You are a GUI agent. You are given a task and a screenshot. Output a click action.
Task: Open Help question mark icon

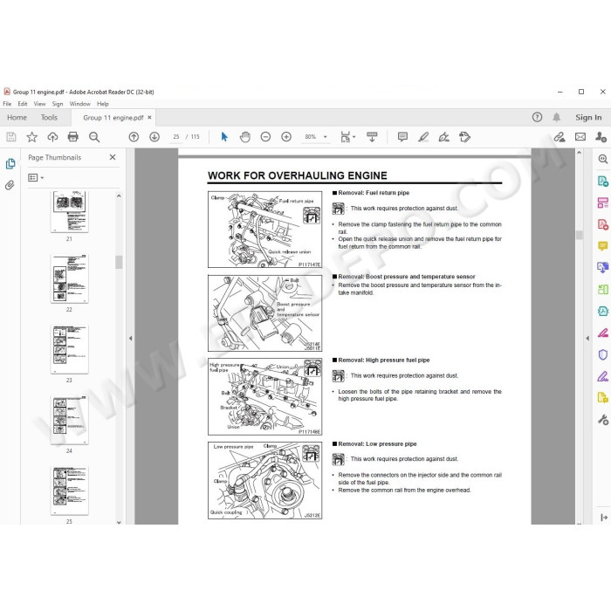[x=537, y=117]
